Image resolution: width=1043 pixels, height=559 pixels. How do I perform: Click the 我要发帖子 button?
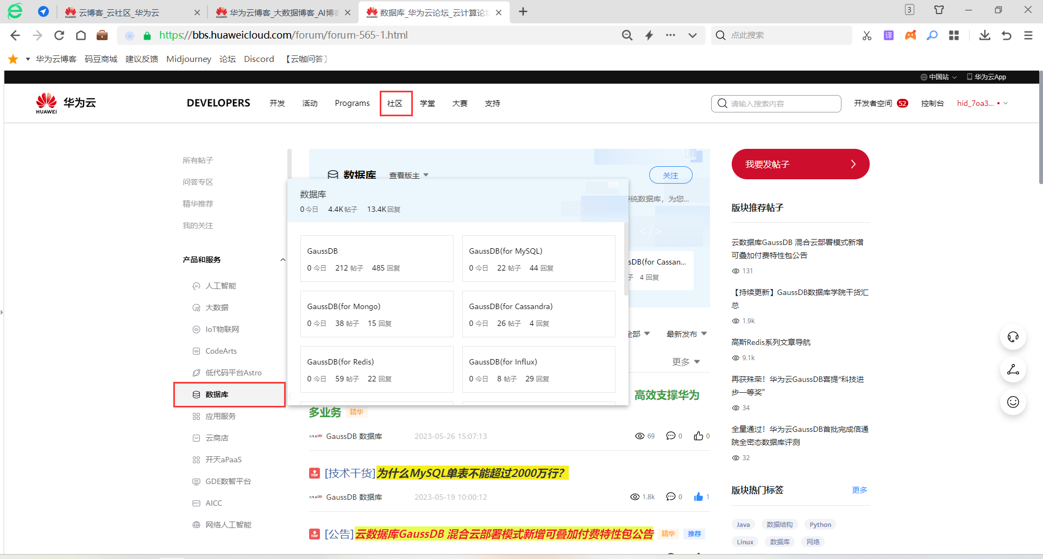click(x=800, y=164)
